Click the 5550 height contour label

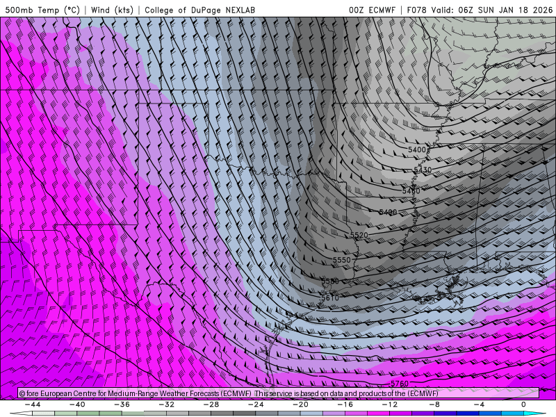point(342,260)
